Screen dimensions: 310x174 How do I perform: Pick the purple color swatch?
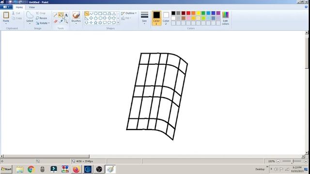click(218, 13)
